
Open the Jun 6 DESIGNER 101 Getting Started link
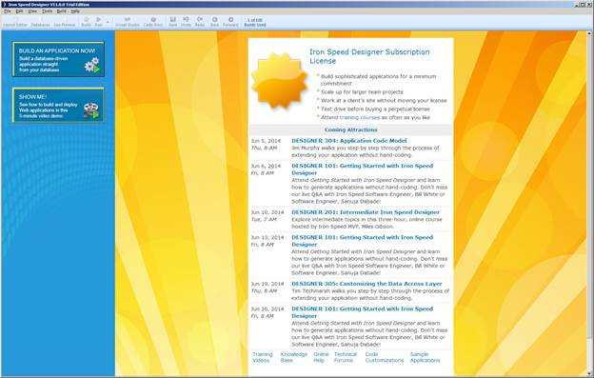click(362, 169)
